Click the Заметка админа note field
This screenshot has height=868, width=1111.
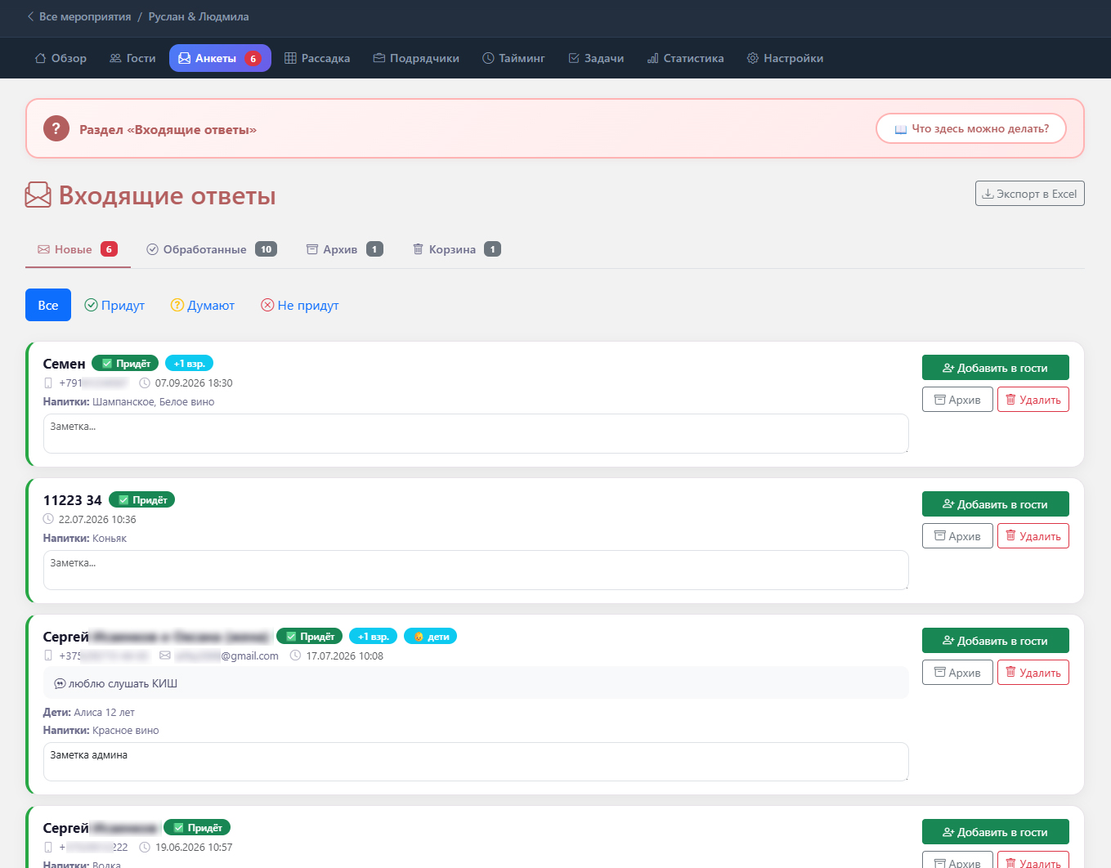476,762
